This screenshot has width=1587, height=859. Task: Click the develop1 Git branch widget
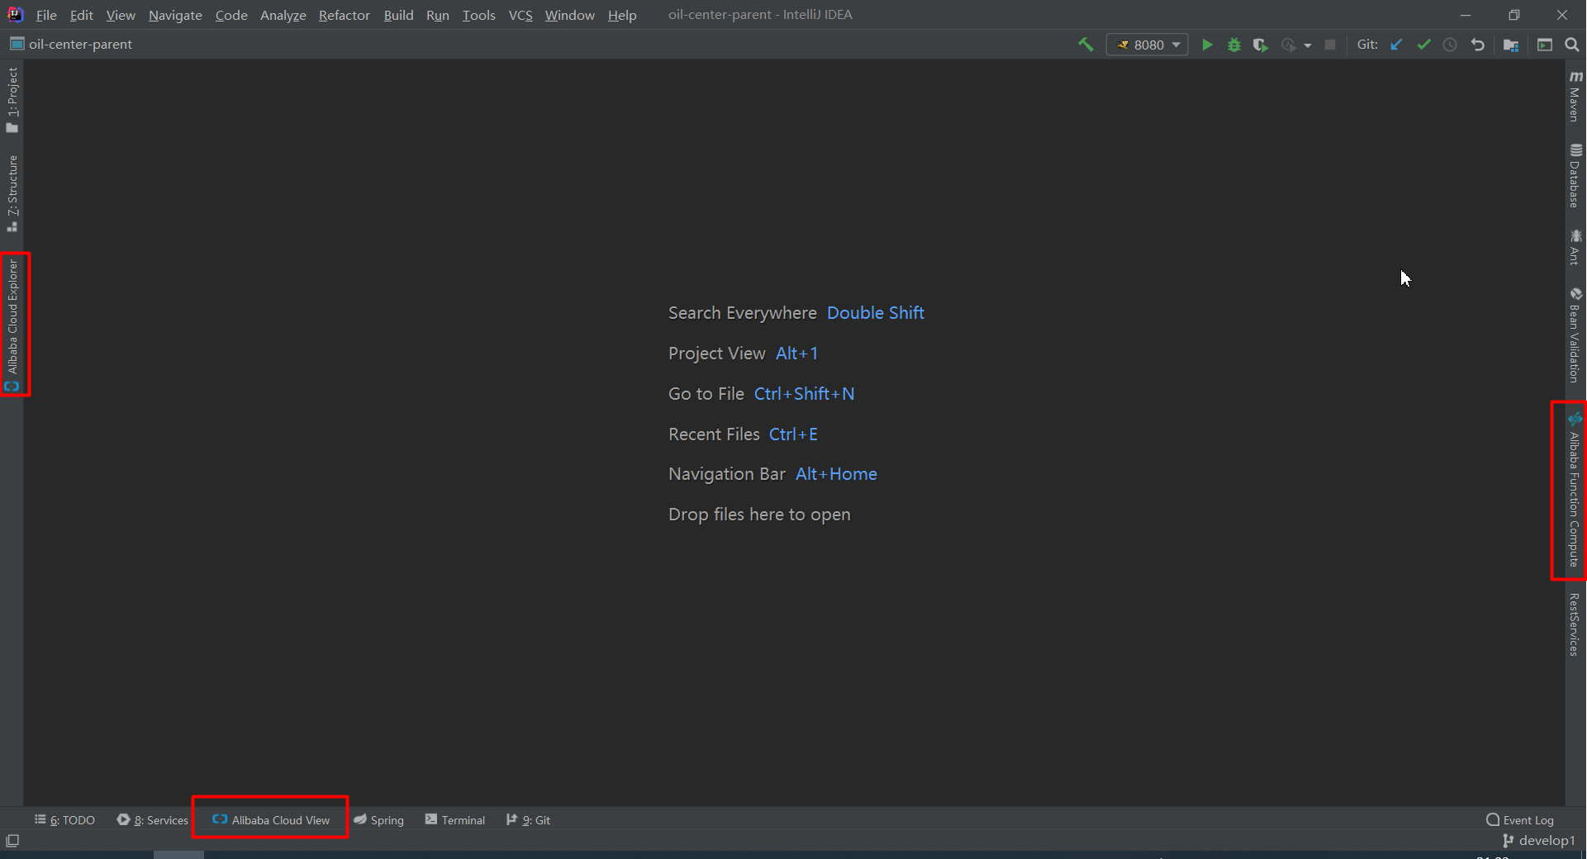pyautogui.click(x=1539, y=841)
